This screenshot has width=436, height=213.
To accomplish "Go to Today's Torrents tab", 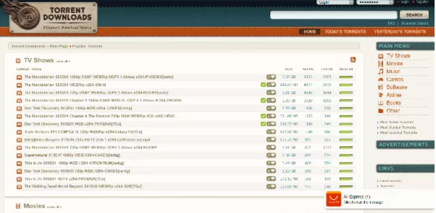I will pos(345,32).
